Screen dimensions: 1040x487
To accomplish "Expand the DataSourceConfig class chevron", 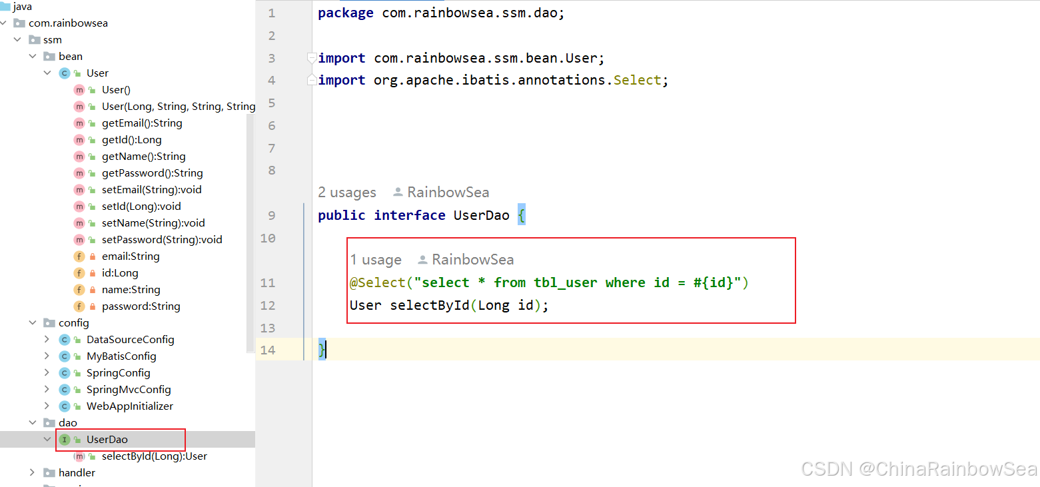I will click(47, 340).
